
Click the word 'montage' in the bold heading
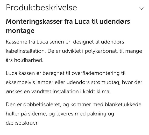[20, 31]
